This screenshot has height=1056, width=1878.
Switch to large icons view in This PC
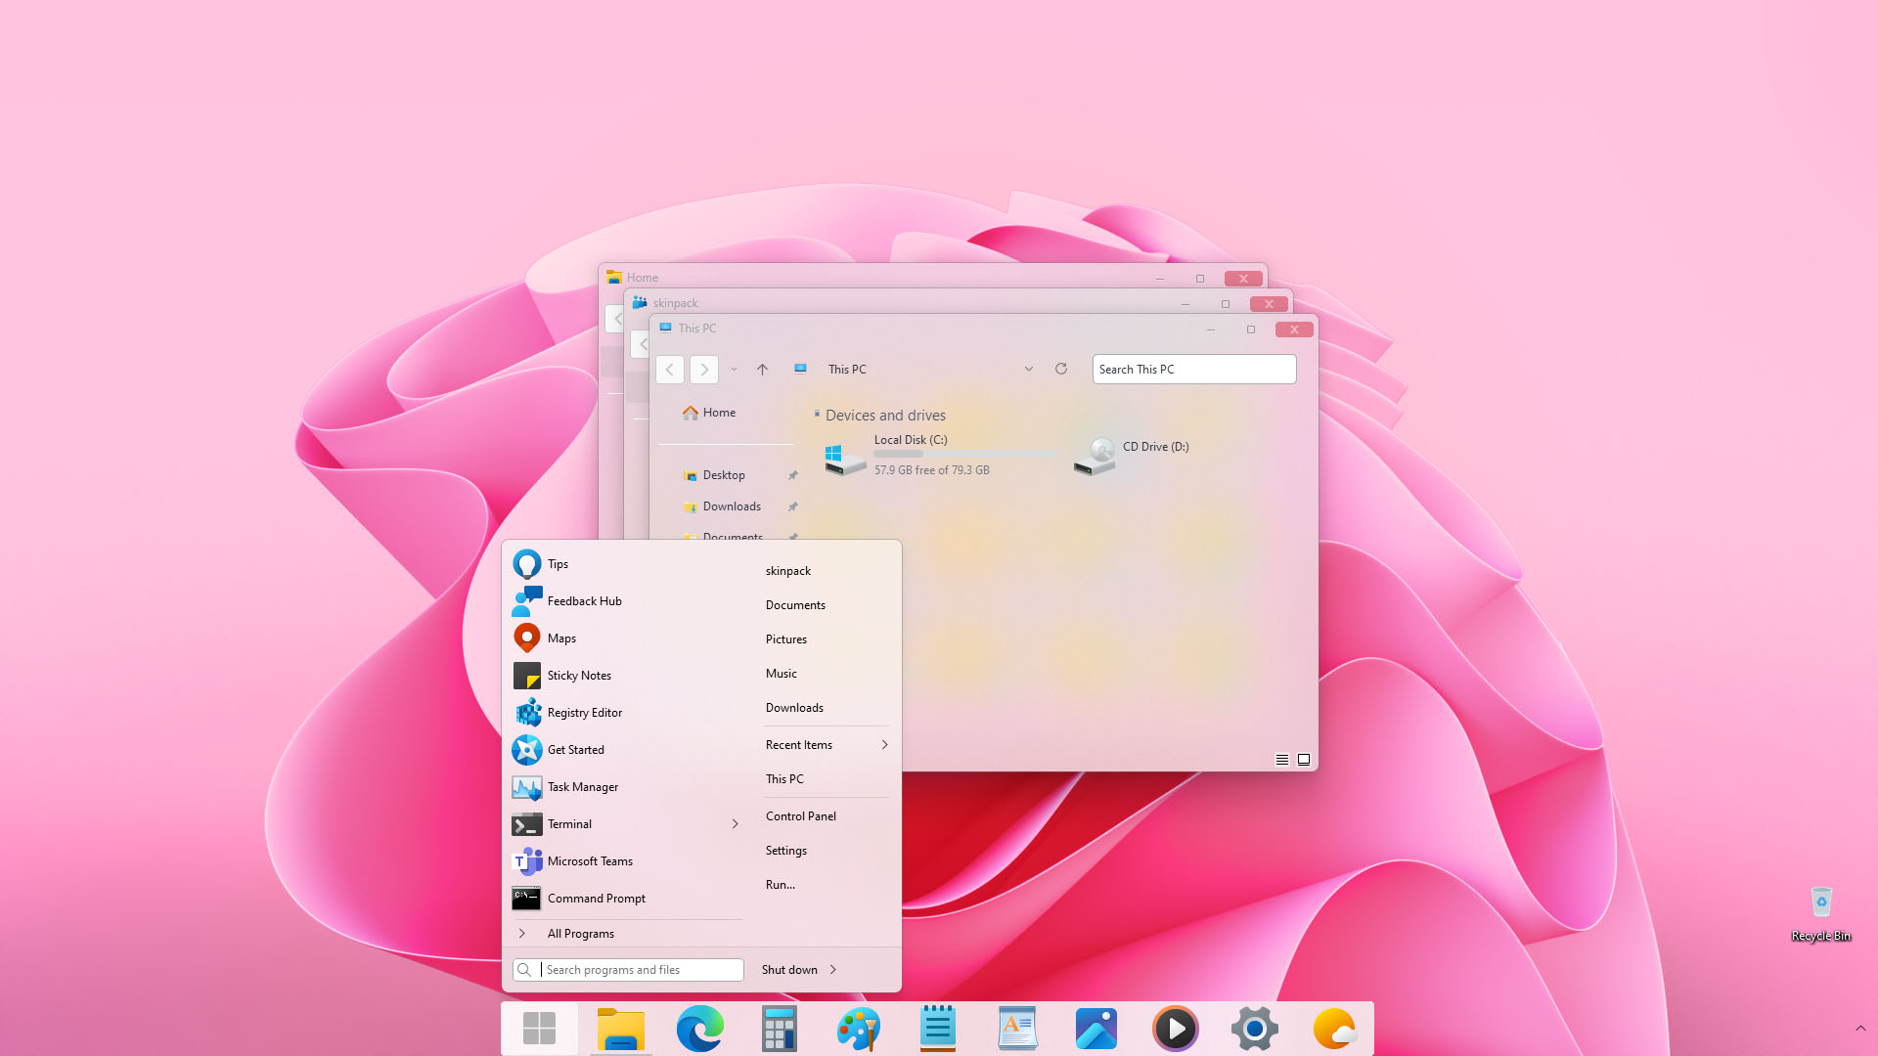pos(1304,760)
